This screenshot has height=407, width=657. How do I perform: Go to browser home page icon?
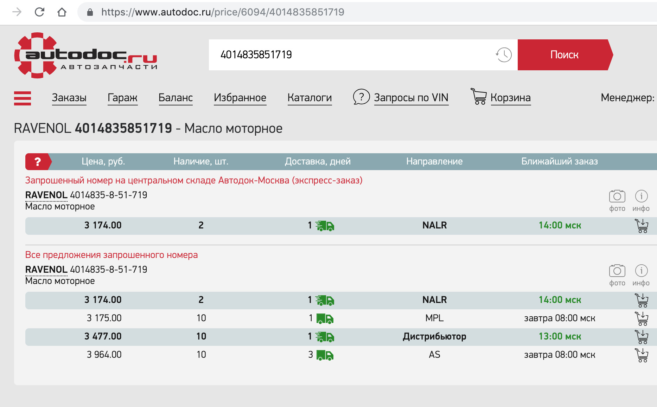tap(62, 12)
